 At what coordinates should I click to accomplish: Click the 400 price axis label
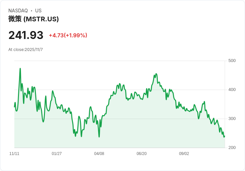click(x=232, y=90)
